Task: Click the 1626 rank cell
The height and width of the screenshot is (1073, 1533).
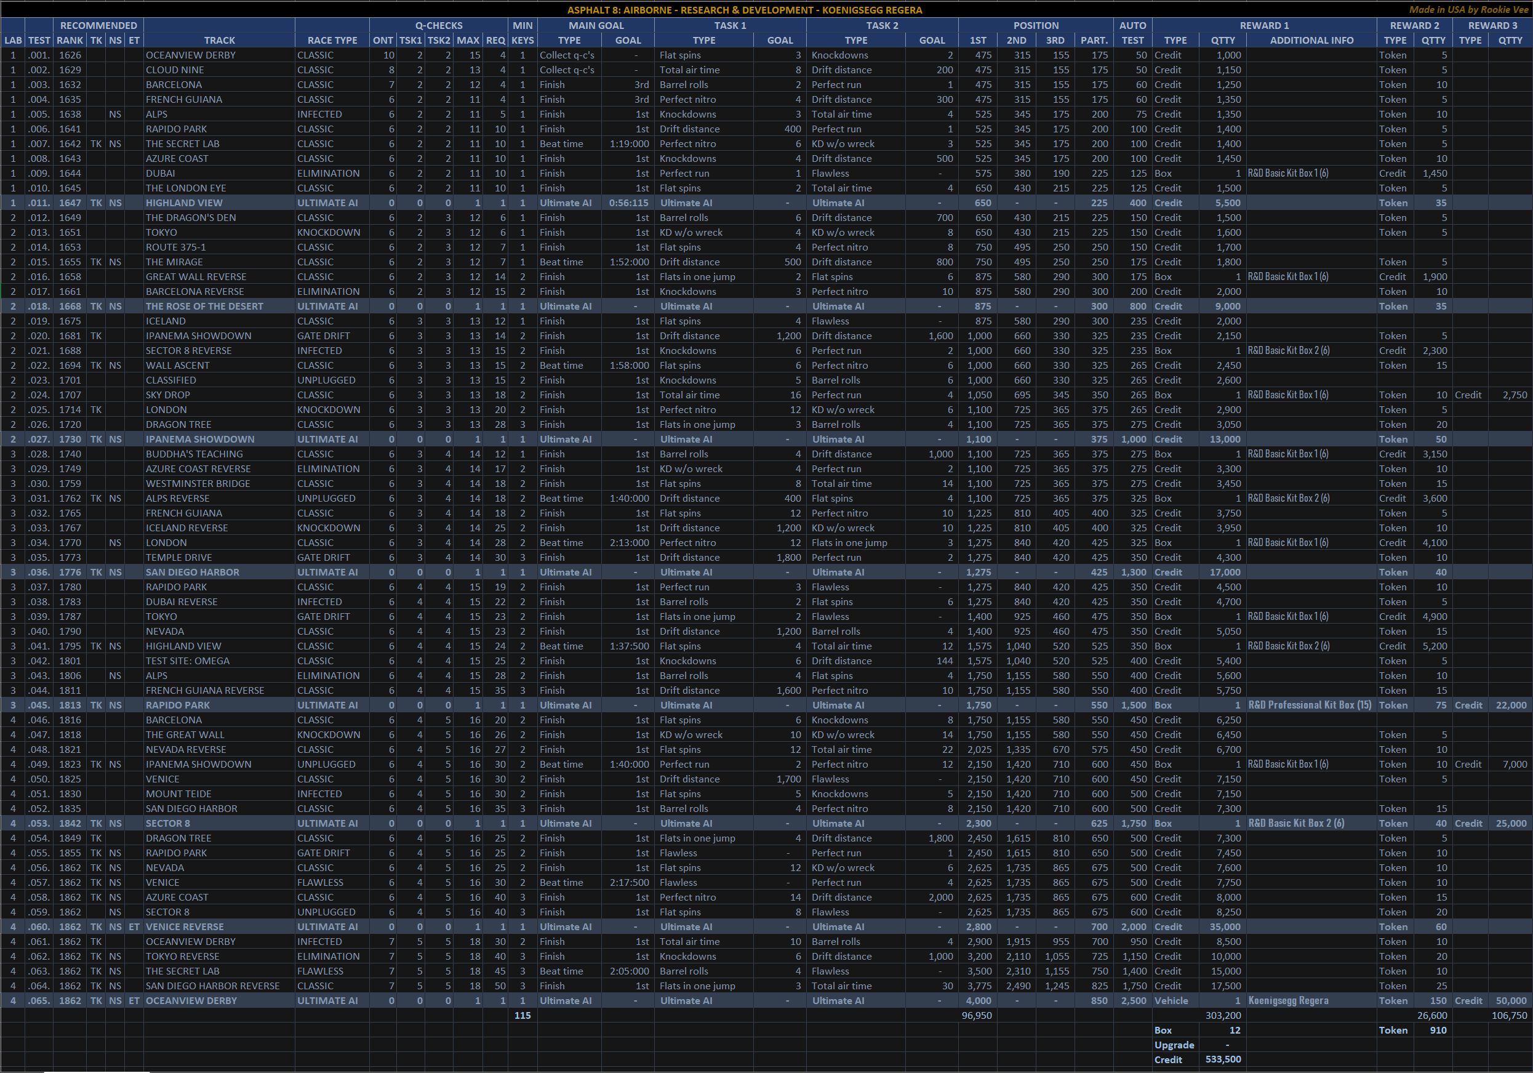Action: point(70,55)
